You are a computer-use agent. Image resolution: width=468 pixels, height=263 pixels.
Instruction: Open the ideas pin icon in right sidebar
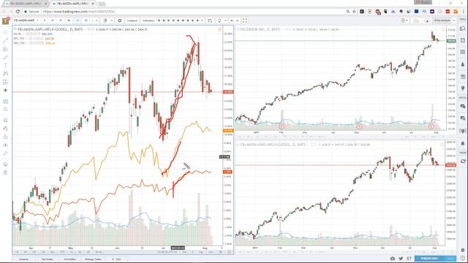point(463,88)
